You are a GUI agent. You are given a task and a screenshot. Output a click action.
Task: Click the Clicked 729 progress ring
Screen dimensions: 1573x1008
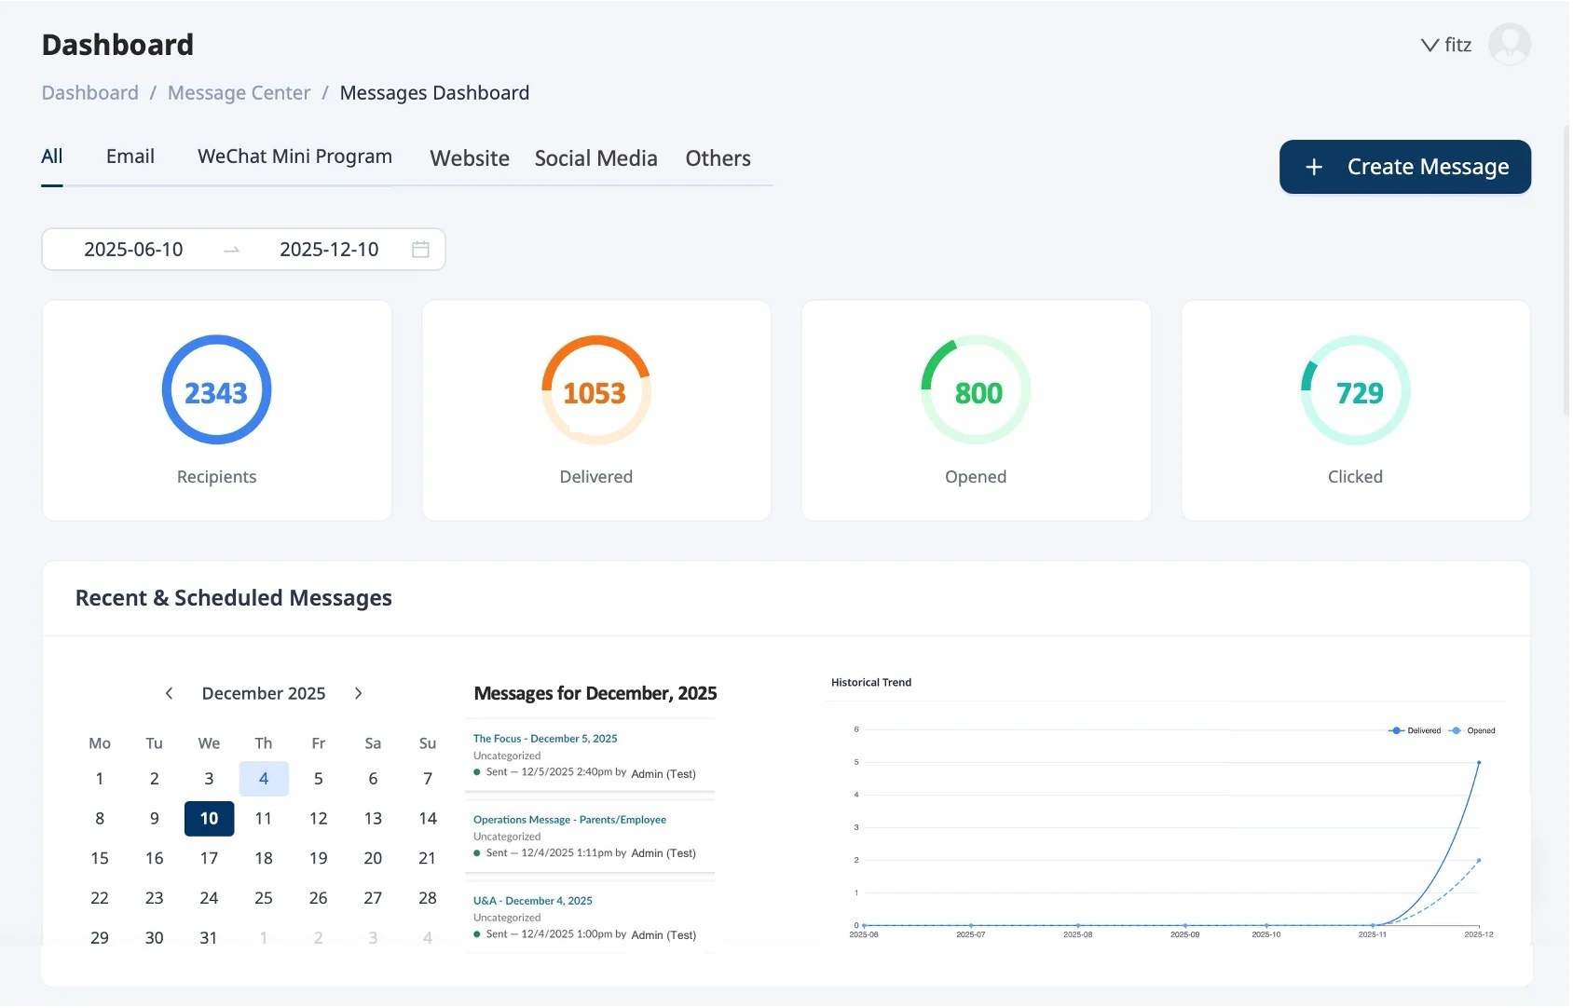point(1356,390)
